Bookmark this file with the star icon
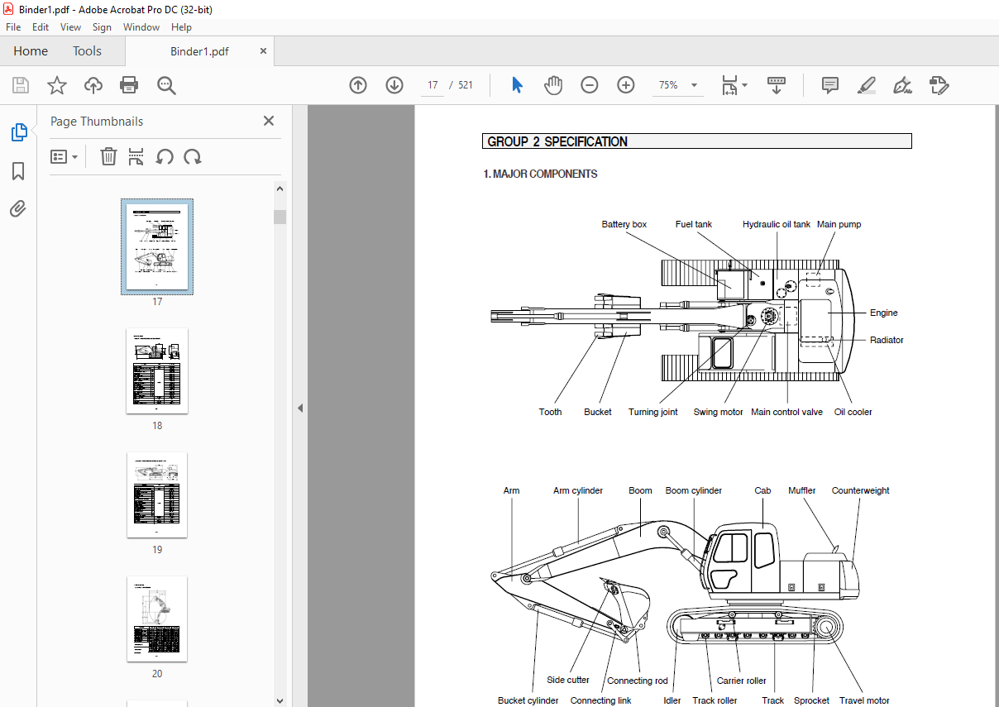 (57, 85)
